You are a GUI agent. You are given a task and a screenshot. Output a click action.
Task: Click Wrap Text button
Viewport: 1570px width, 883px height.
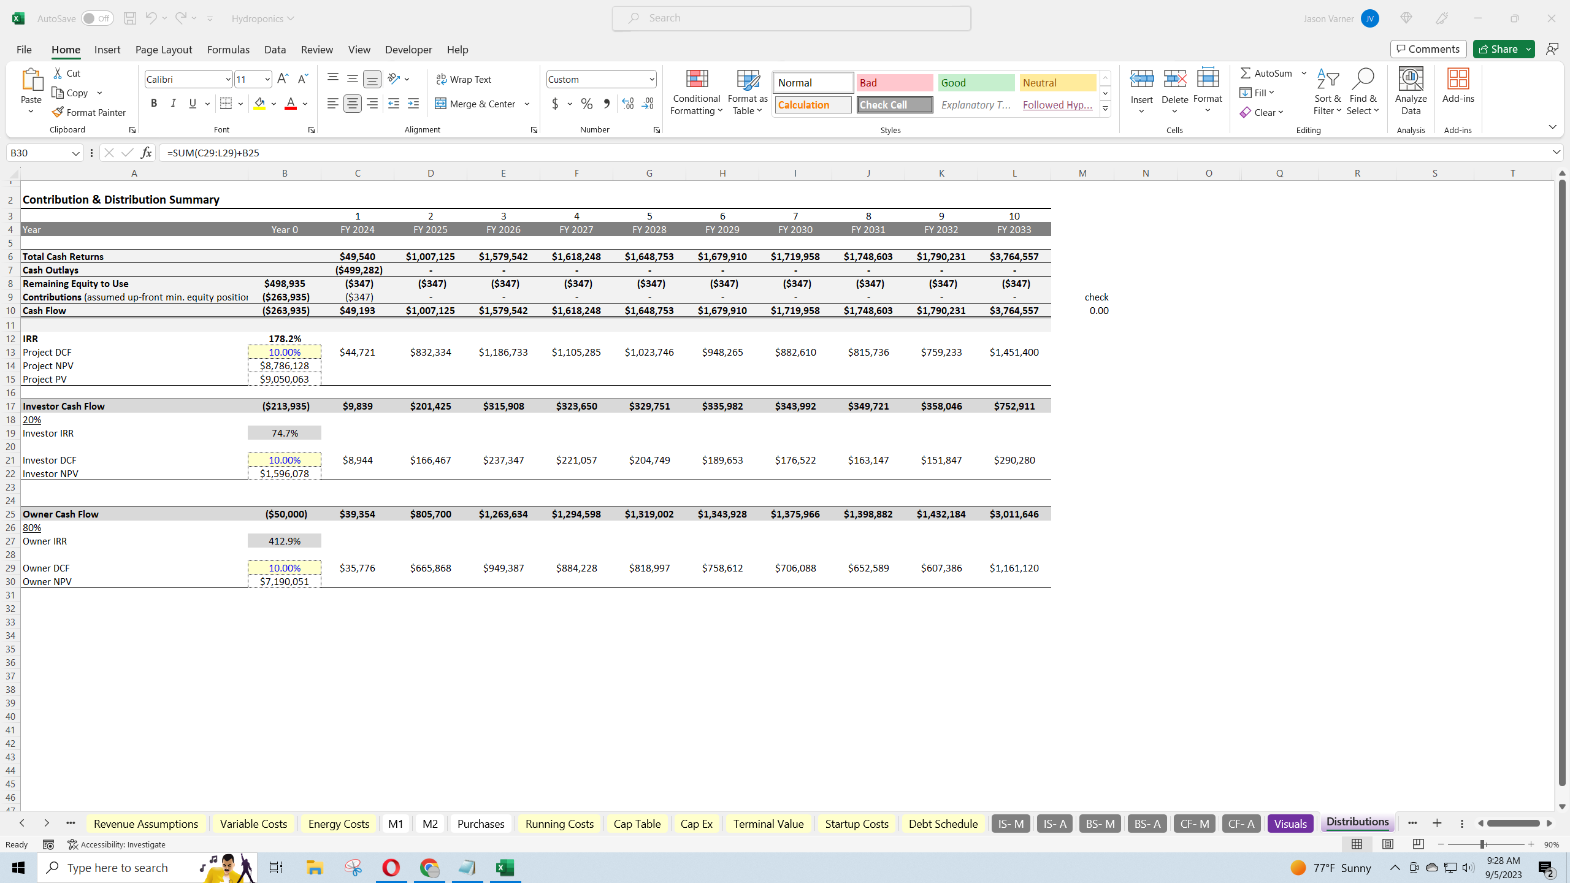(x=464, y=79)
